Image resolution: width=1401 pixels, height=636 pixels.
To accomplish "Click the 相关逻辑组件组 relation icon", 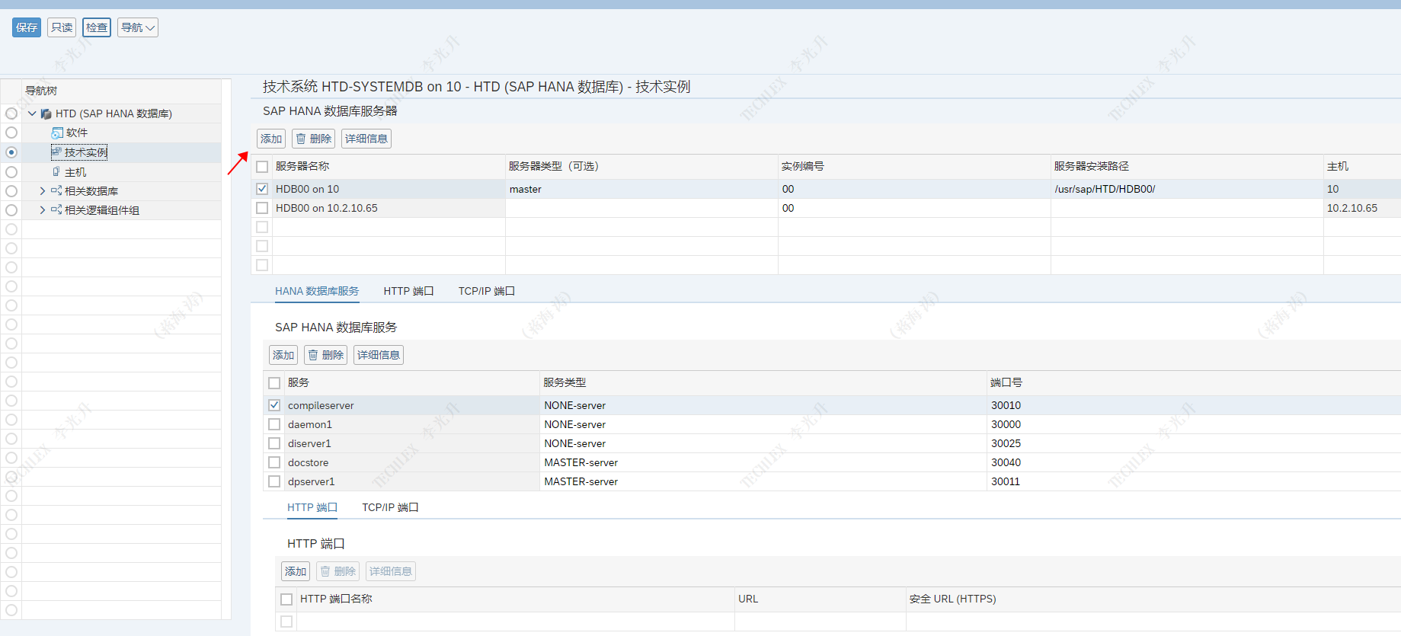I will click(x=56, y=209).
